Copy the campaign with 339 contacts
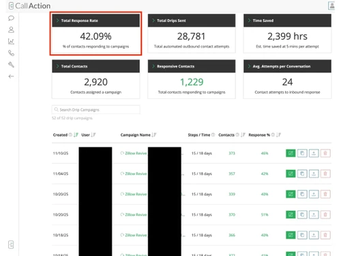This screenshot has width=341, height=256. (x=302, y=194)
